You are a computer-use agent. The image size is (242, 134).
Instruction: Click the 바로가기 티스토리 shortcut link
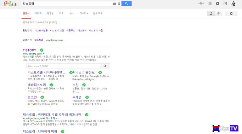[39, 40]
